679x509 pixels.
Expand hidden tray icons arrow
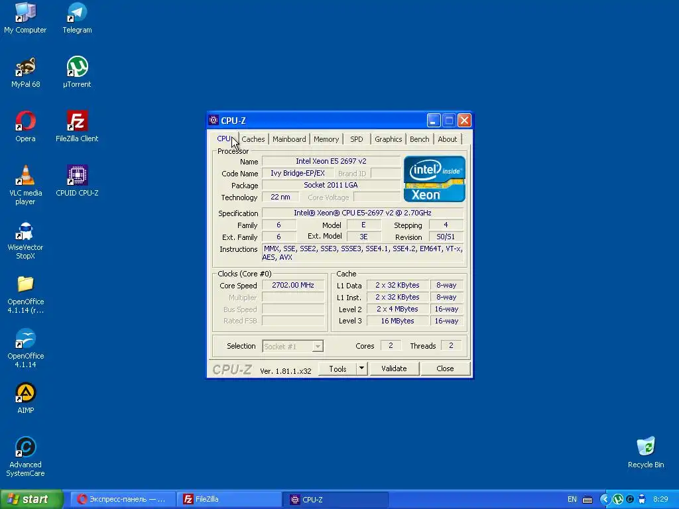point(605,499)
